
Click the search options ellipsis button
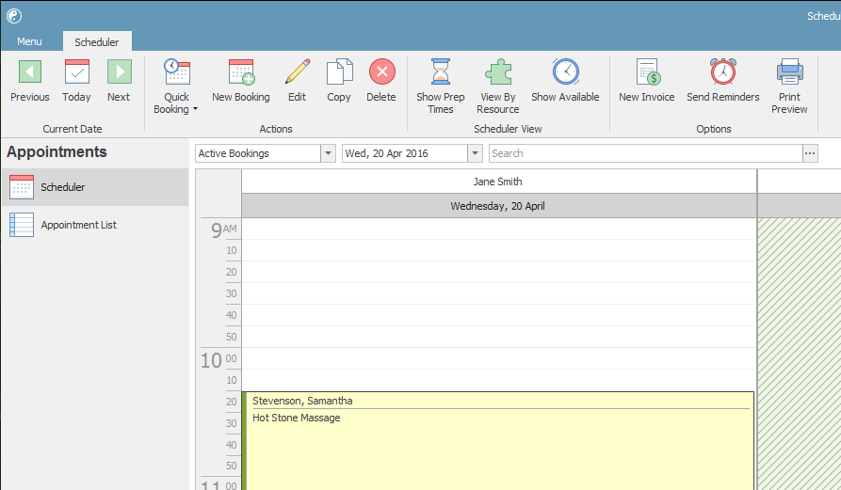click(810, 153)
